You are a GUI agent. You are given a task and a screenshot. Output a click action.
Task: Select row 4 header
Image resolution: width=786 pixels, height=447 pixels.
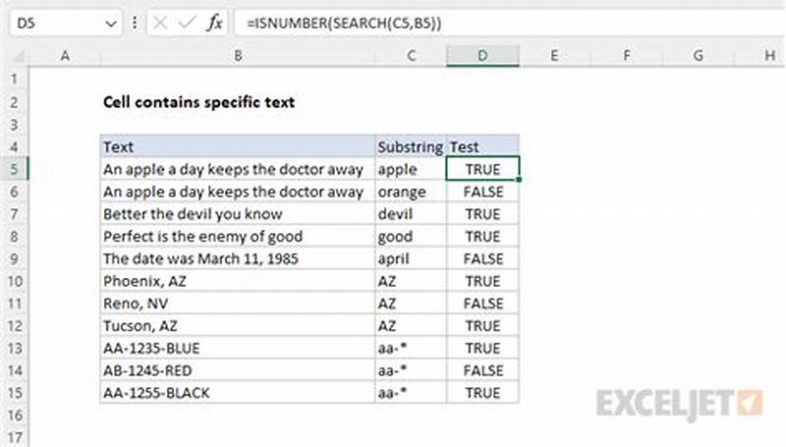pyautogui.click(x=14, y=146)
